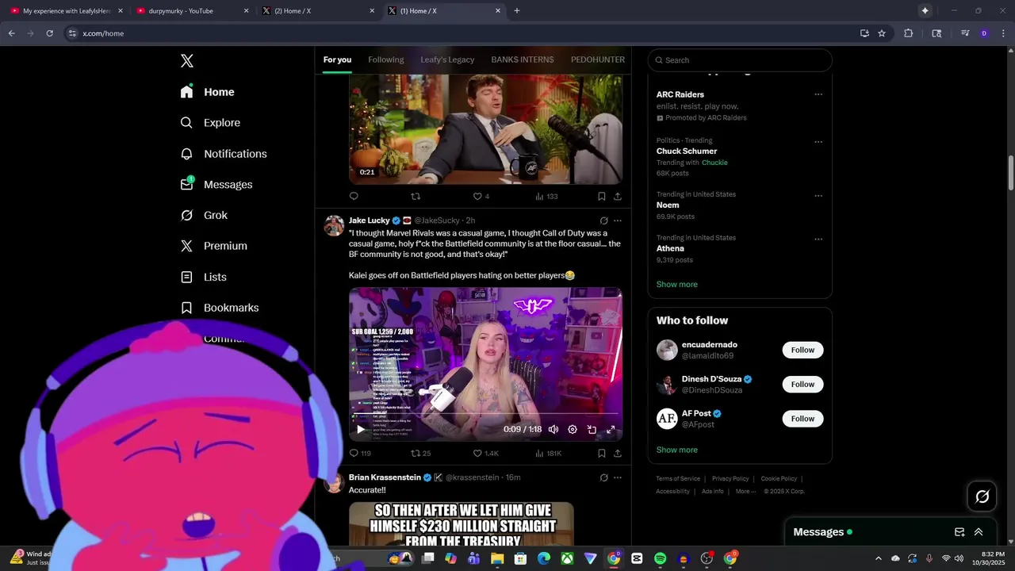Expand the More footer menu
Screen dimensions: 1015x571
(x=745, y=492)
